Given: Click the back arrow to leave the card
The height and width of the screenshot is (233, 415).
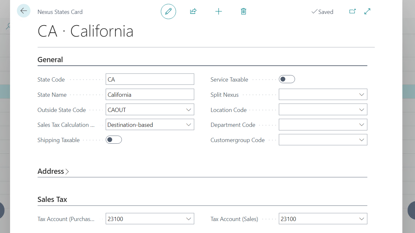Looking at the screenshot, I should (x=23, y=11).
